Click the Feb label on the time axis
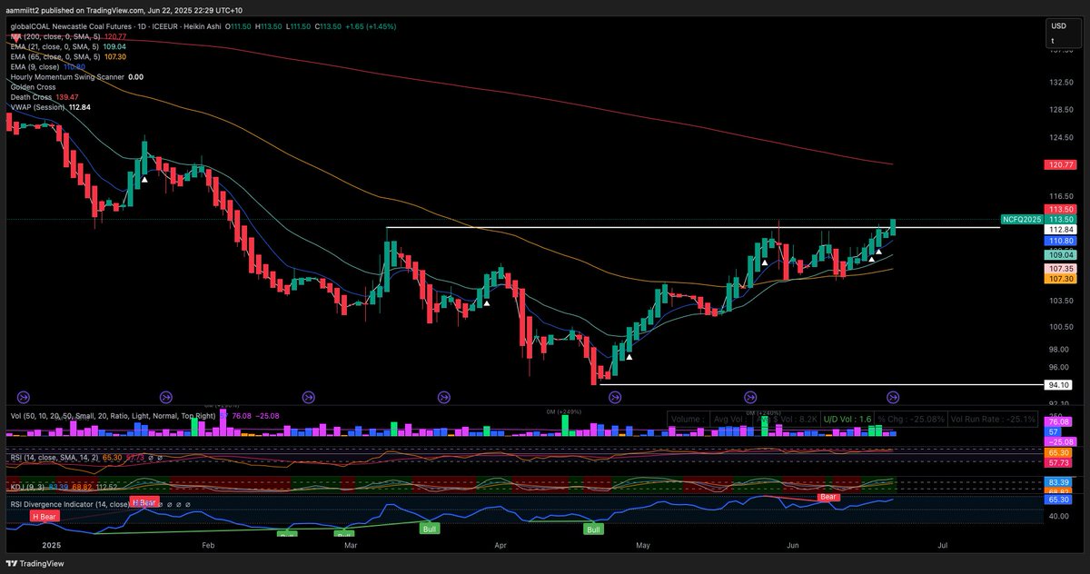The image size is (1090, 574). pos(208,545)
